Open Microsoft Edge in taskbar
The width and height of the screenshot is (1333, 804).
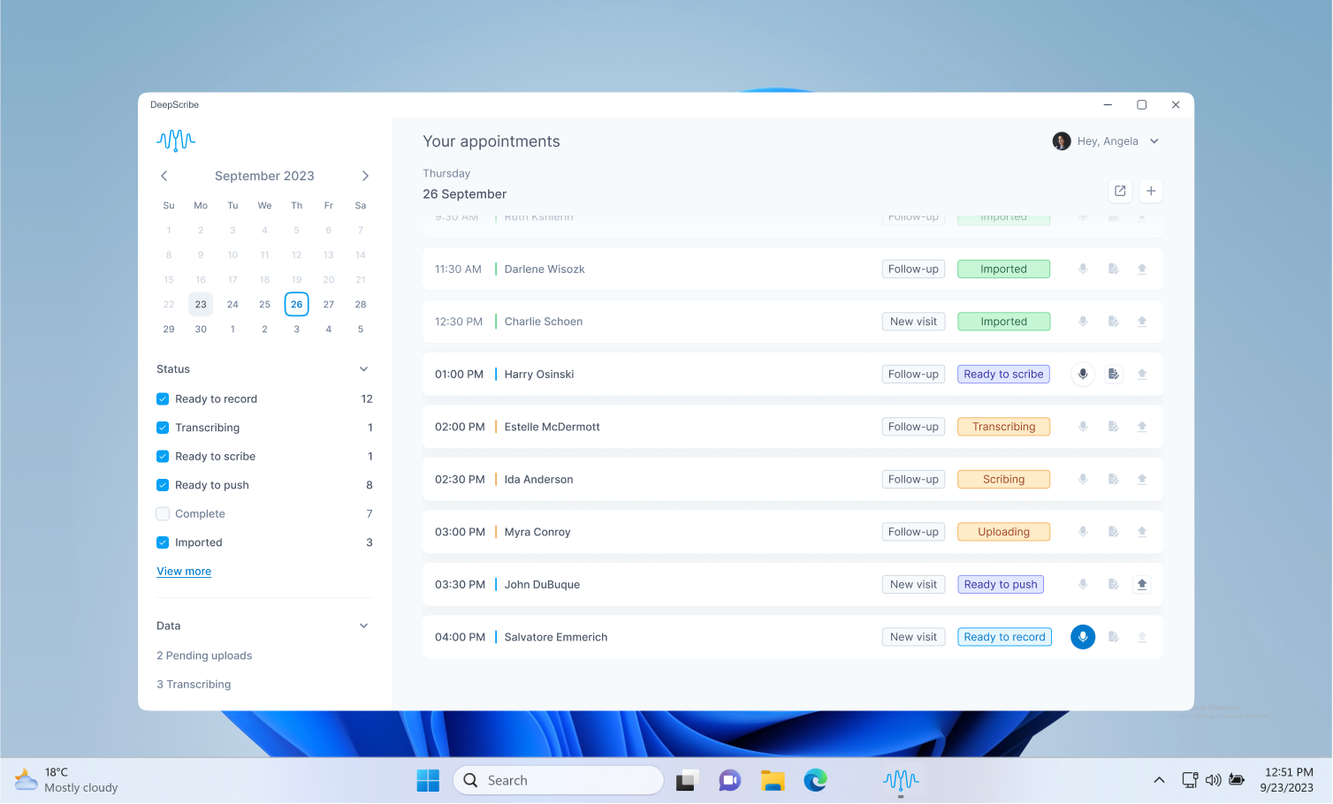(815, 780)
